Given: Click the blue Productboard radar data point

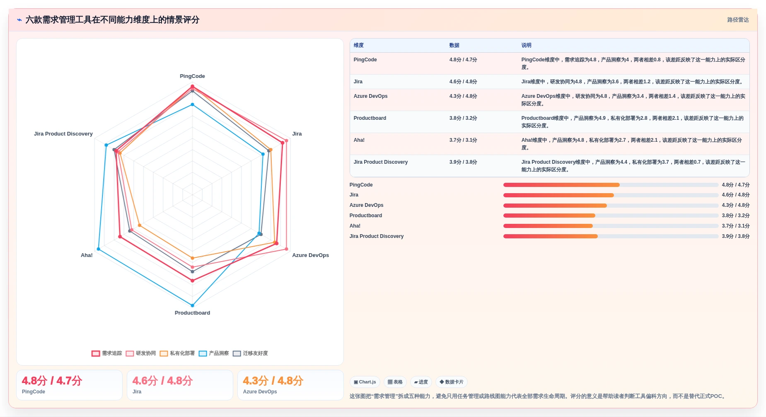Looking at the screenshot, I should tap(192, 305).
